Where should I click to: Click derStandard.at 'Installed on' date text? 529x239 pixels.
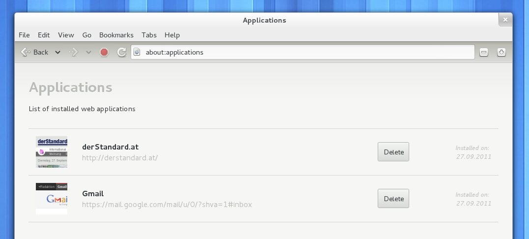coord(473,152)
